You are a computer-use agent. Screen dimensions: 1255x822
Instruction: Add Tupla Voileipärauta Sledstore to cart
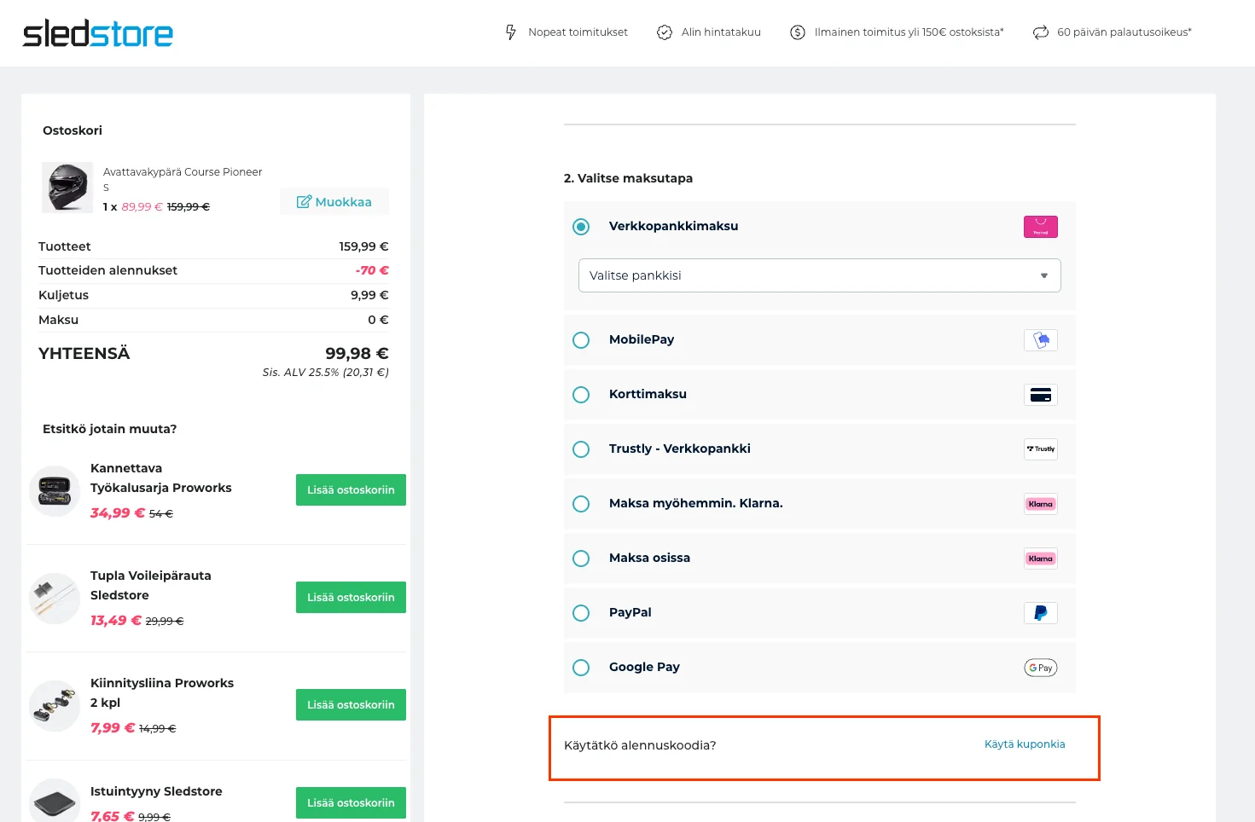click(x=351, y=598)
